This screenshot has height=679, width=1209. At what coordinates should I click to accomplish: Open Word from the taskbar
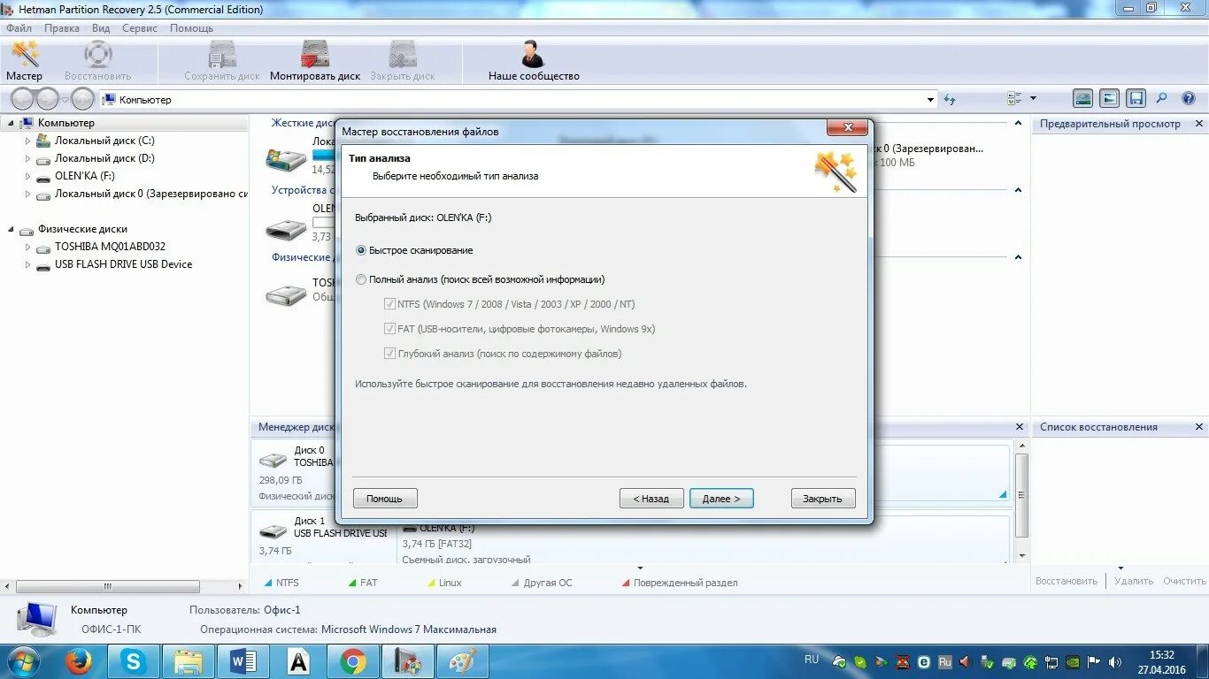[x=243, y=661]
